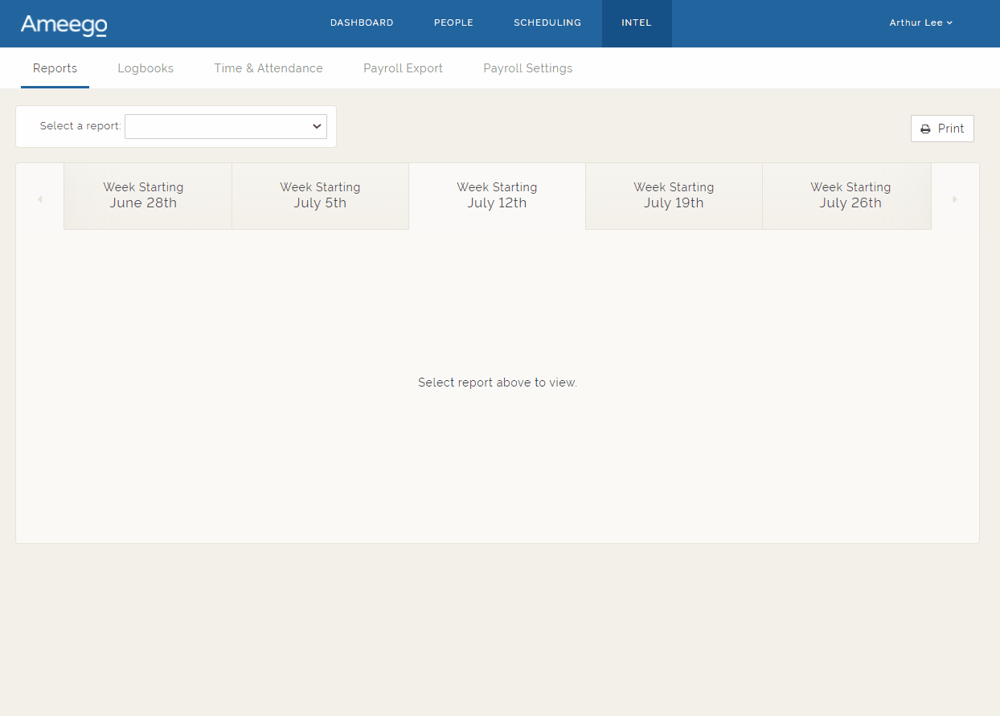Switch to the Logbooks tab
Image resolution: width=1000 pixels, height=716 pixels.
click(145, 68)
